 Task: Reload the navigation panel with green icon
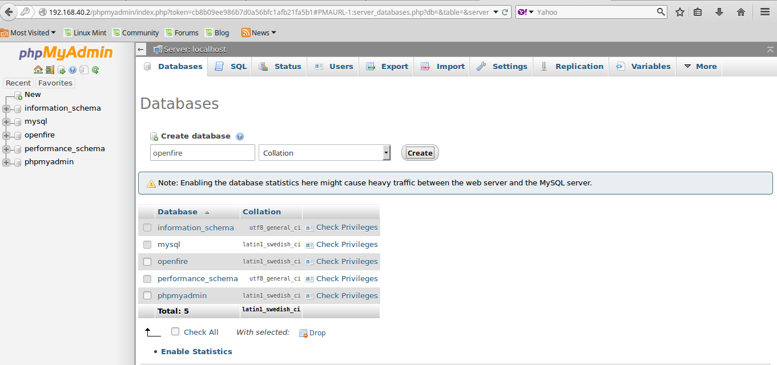coord(95,70)
